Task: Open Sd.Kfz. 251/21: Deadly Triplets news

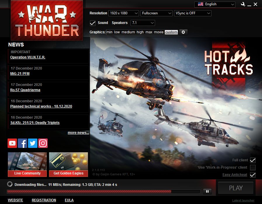Action: [x=35, y=123]
